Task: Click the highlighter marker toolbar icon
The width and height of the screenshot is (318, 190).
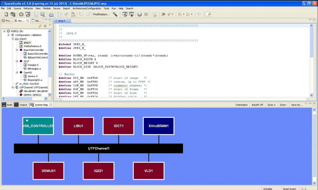Action: [208, 14]
